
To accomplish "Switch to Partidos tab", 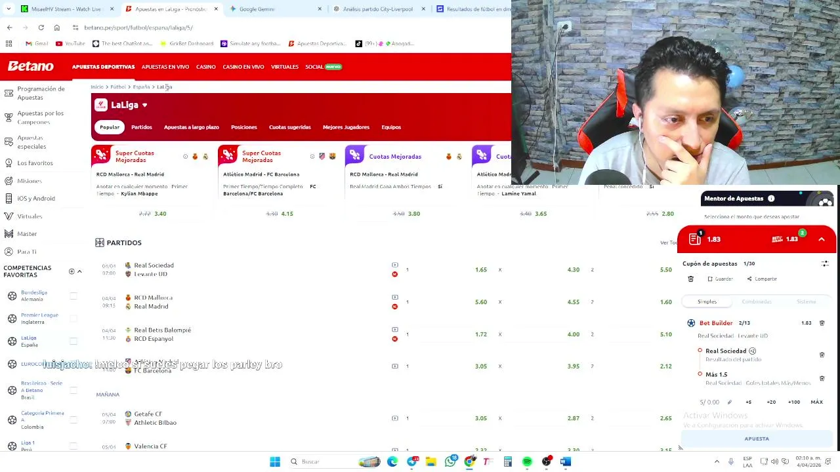I will coord(142,127).
